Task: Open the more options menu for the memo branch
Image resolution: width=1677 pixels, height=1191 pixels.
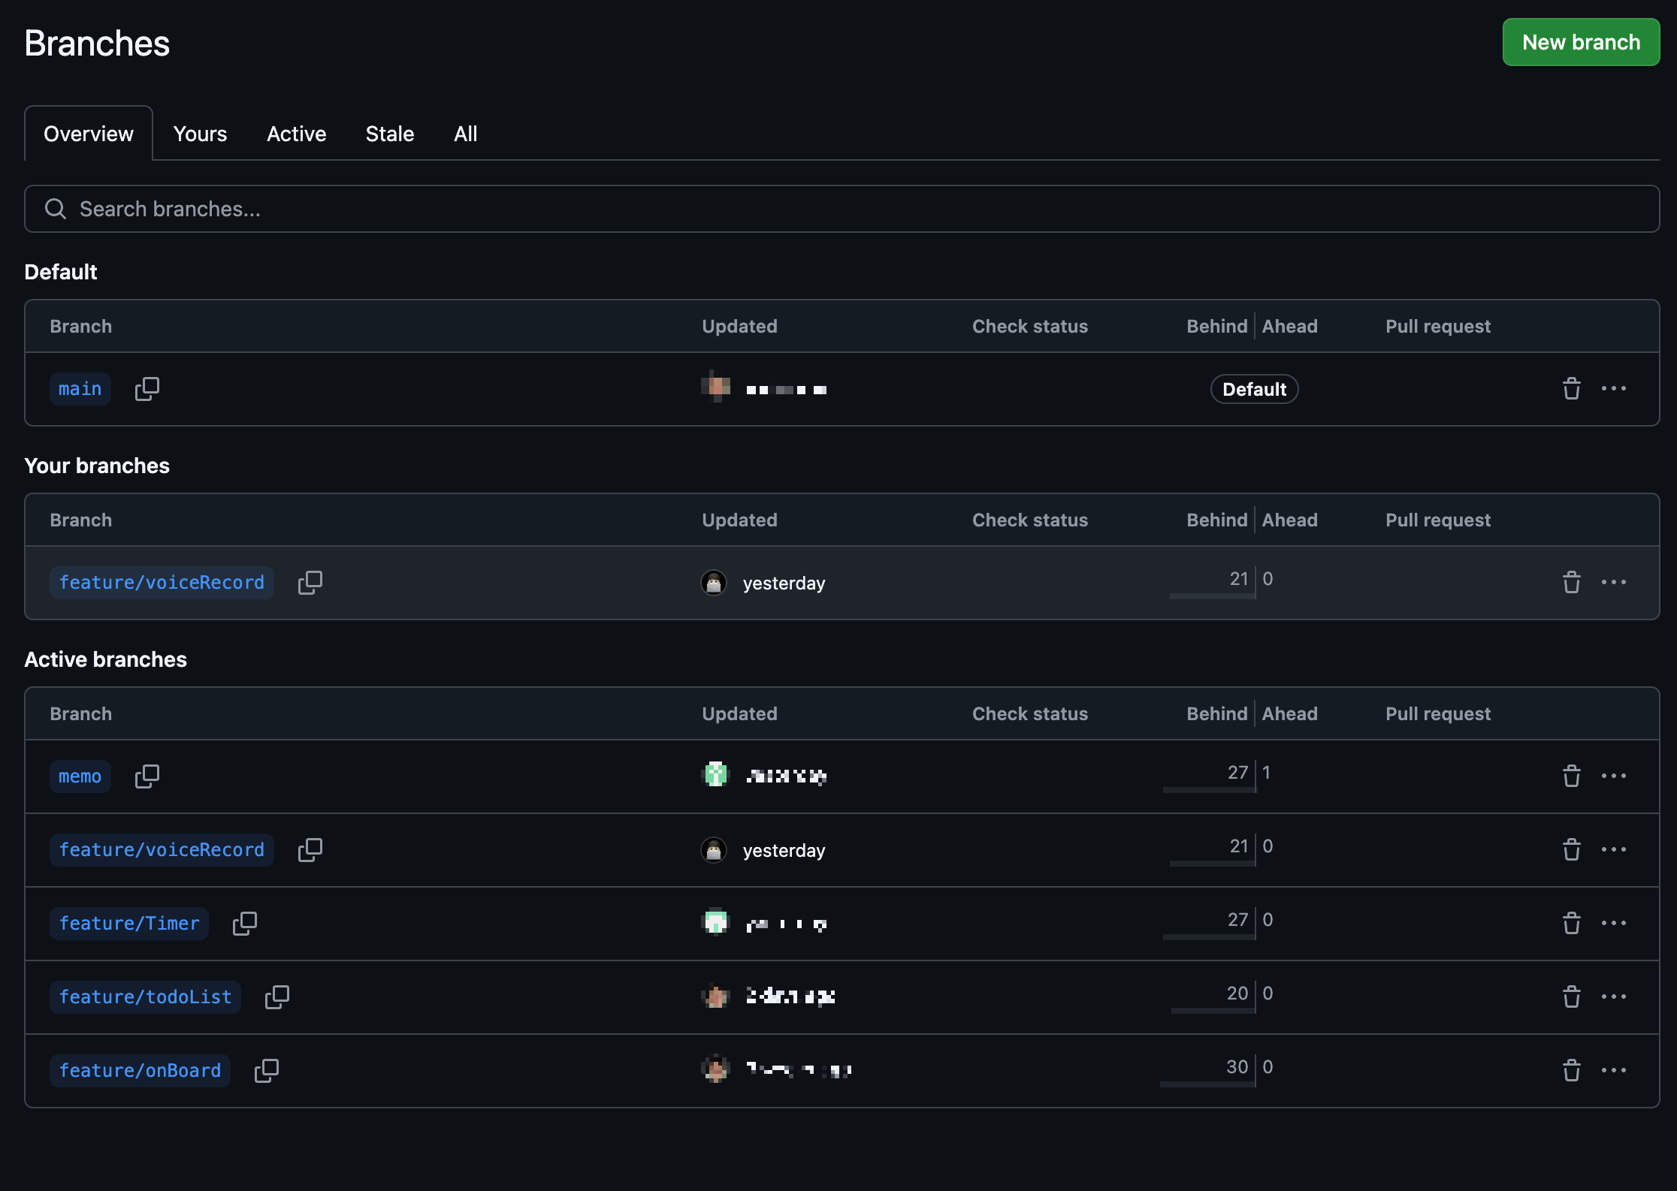Action: tap(1613, 776)
